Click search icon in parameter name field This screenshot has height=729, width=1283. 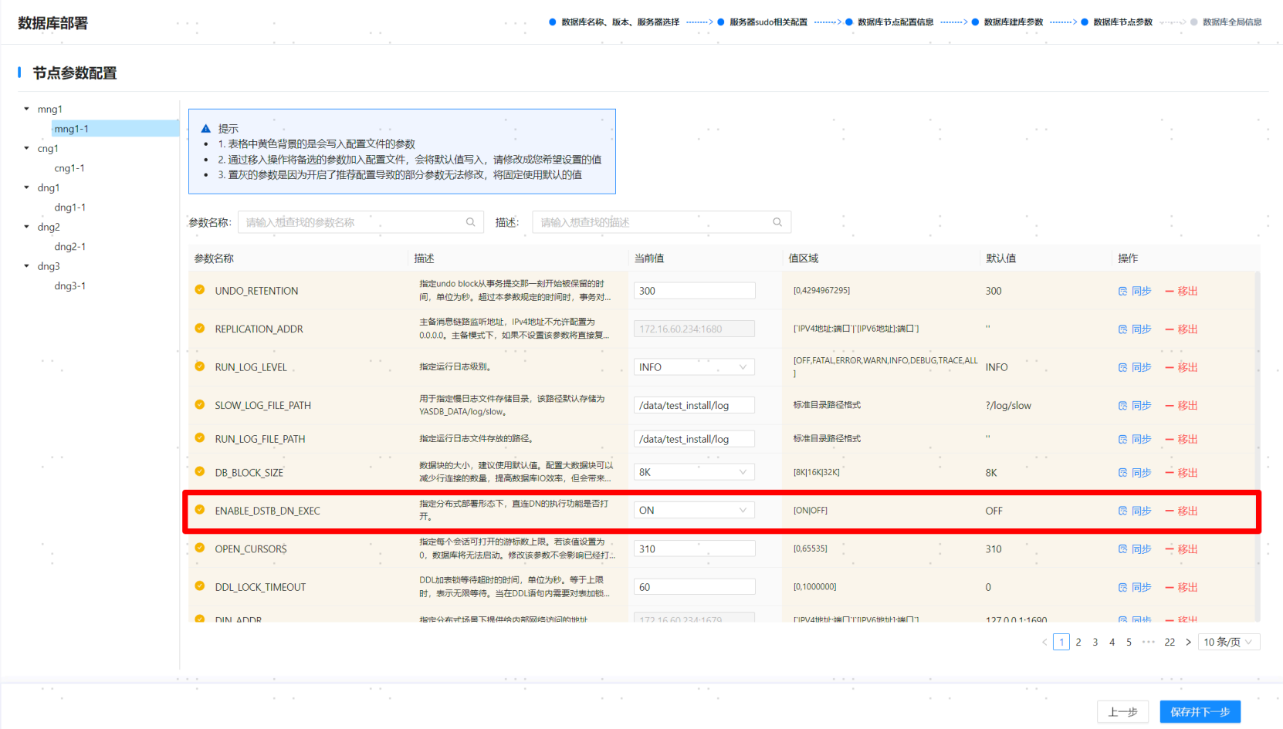pos(470,222)
